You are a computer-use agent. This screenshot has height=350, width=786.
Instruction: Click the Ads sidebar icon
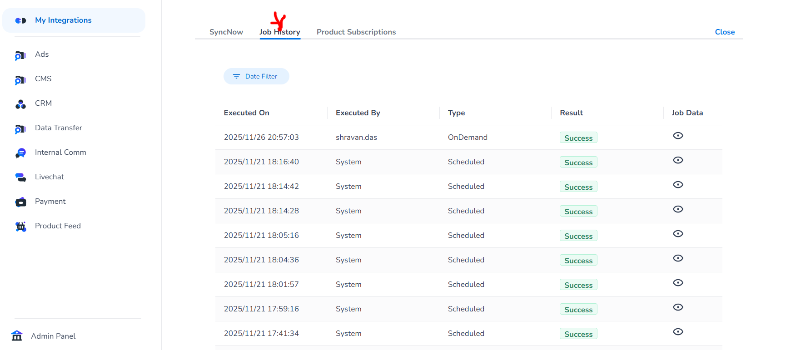(x=20, y=55)
